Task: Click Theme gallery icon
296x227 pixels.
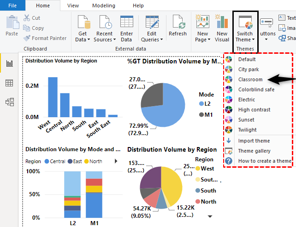Action: 229,151
